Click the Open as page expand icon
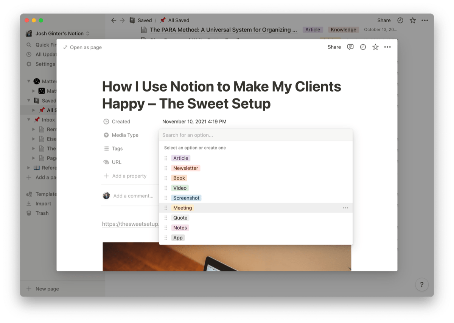454x323 pixels. click(65, 47)
